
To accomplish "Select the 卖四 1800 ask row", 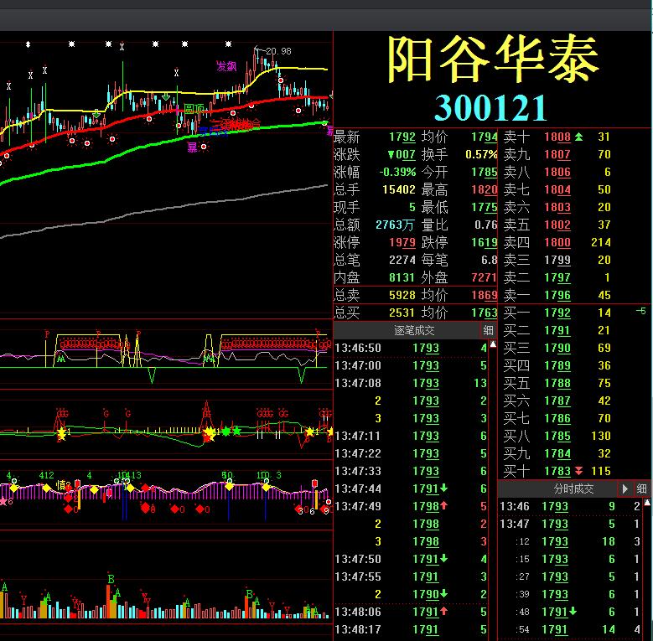I will point(574,242).
